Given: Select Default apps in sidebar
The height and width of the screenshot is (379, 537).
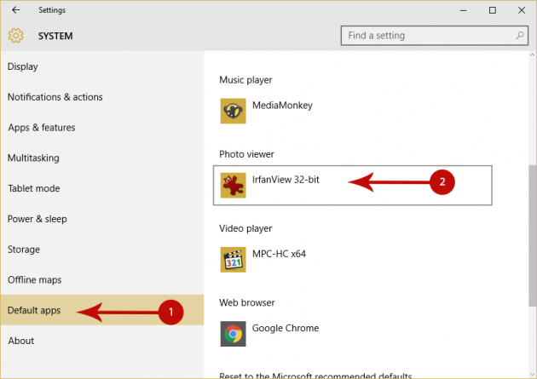Looking at the screenshot, I should click(x=34, y=310).
